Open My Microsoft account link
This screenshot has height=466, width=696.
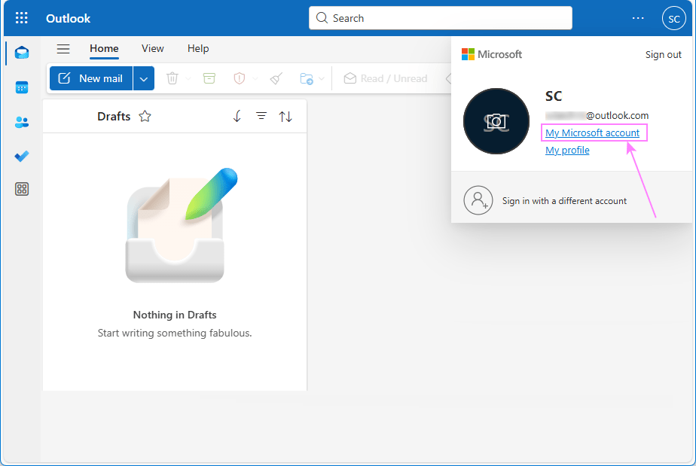pyautogui.click(x=593, y=132)
